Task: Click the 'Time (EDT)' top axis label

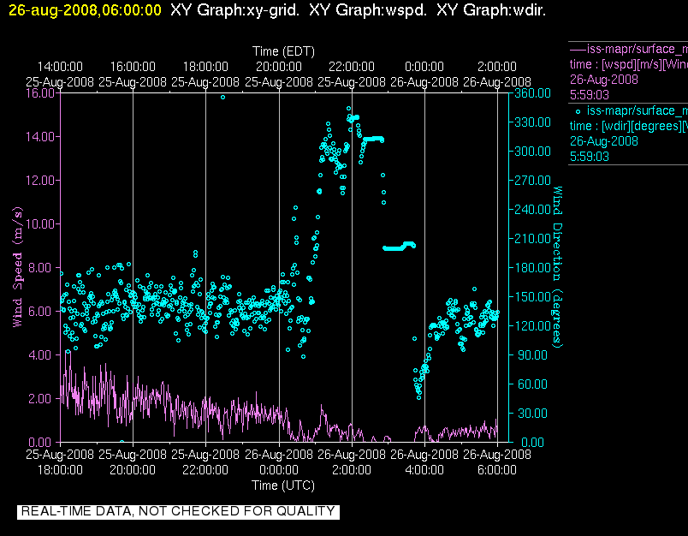Action: pyautogui.click(x=283, y=51)
